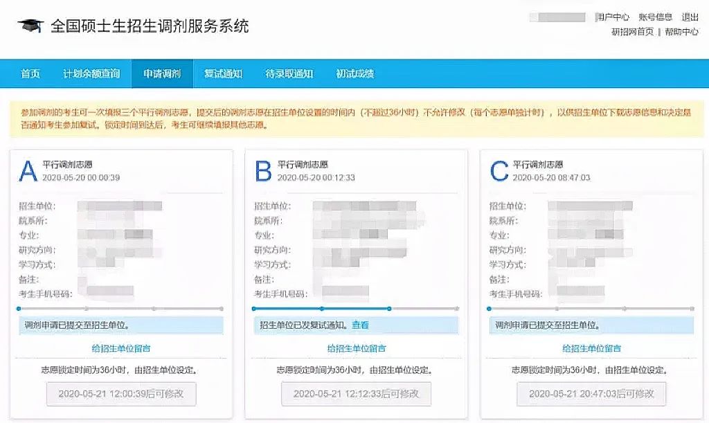Viewport: 709px width, 423px height.
Task: Open the 计划余额查询 tab
Action: (x=91, y=73)
